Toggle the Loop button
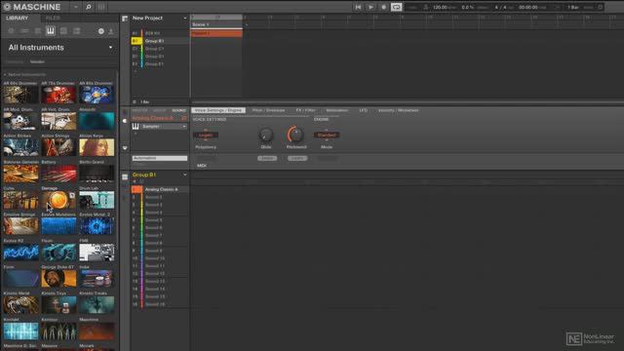 pyautogui.click(x=397, y=7)
